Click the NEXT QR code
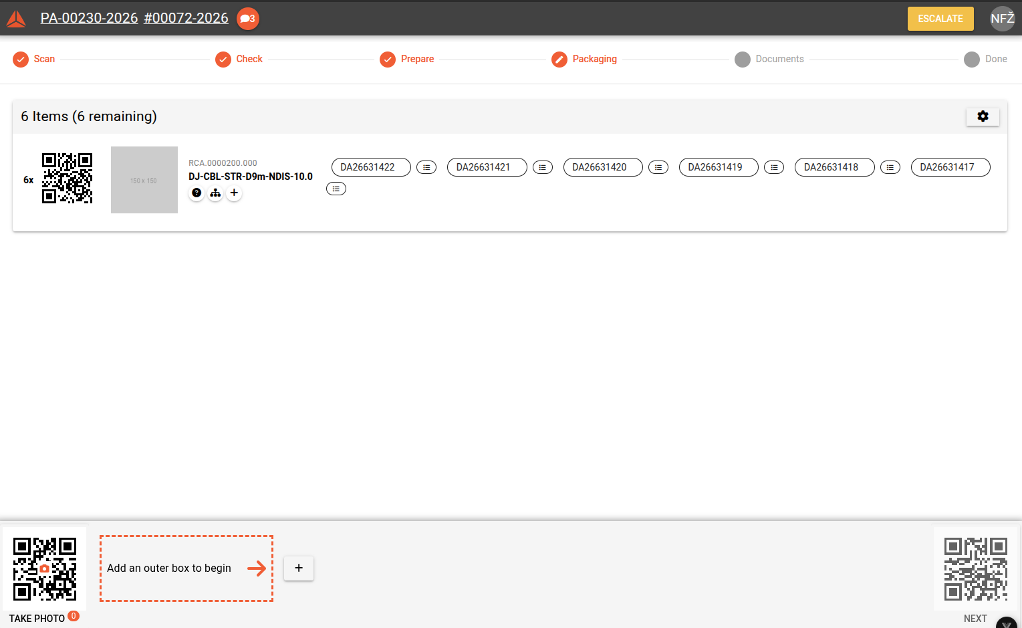Viewport: 1022px width, 628px height. pos(975,568)
